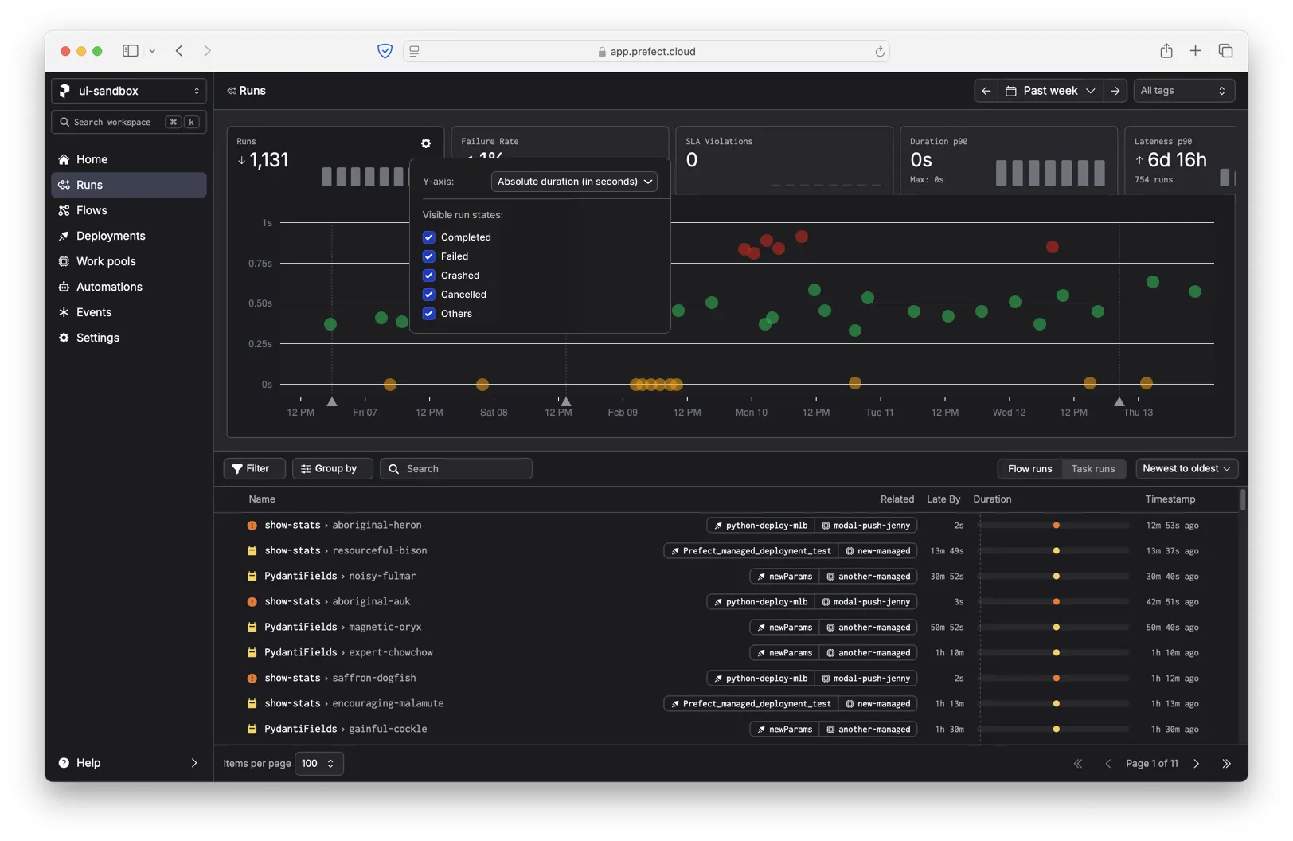Image resolution: width=1293 pixels, height=841 pixels.
Task: Go to previous date range arrow
Action: tap(986, 91)
